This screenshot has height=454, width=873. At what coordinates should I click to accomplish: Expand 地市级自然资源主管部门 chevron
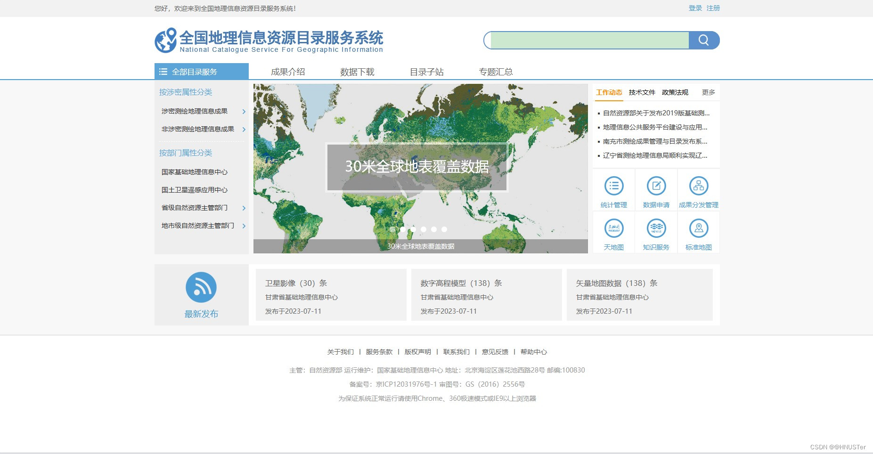pyautogui.click(x=244, y=226)
